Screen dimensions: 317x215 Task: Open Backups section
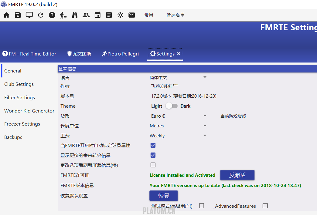(x=13, y=137)
